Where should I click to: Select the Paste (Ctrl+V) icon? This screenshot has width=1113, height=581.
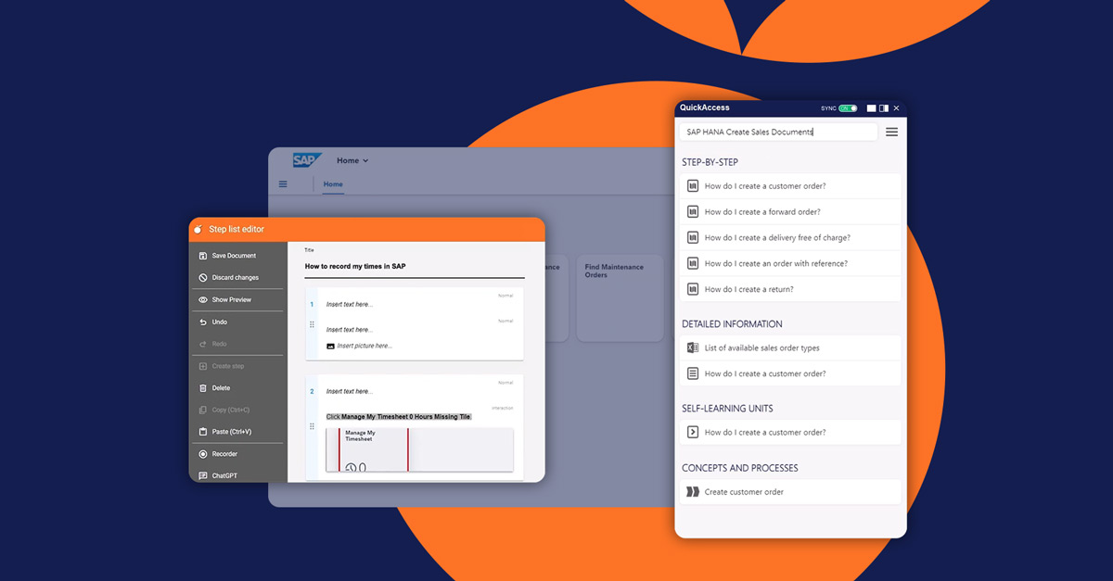(x=204, y=431)
